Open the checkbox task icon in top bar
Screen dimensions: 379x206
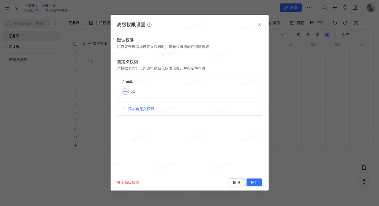tap(355, 8)
